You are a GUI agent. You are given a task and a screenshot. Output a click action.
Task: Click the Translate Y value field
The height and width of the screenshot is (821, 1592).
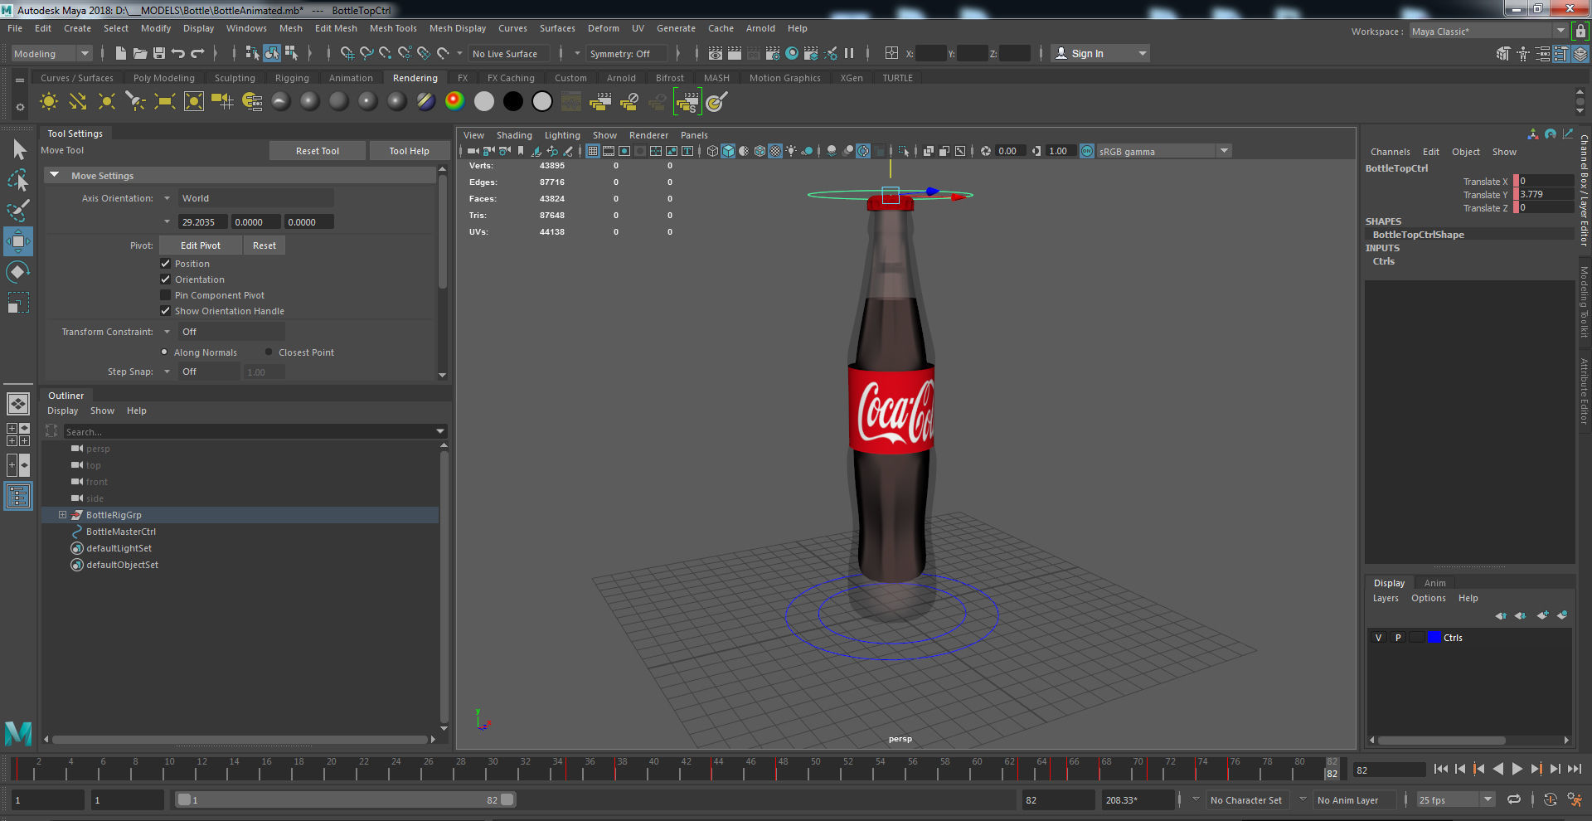[x=1546, y=194]
